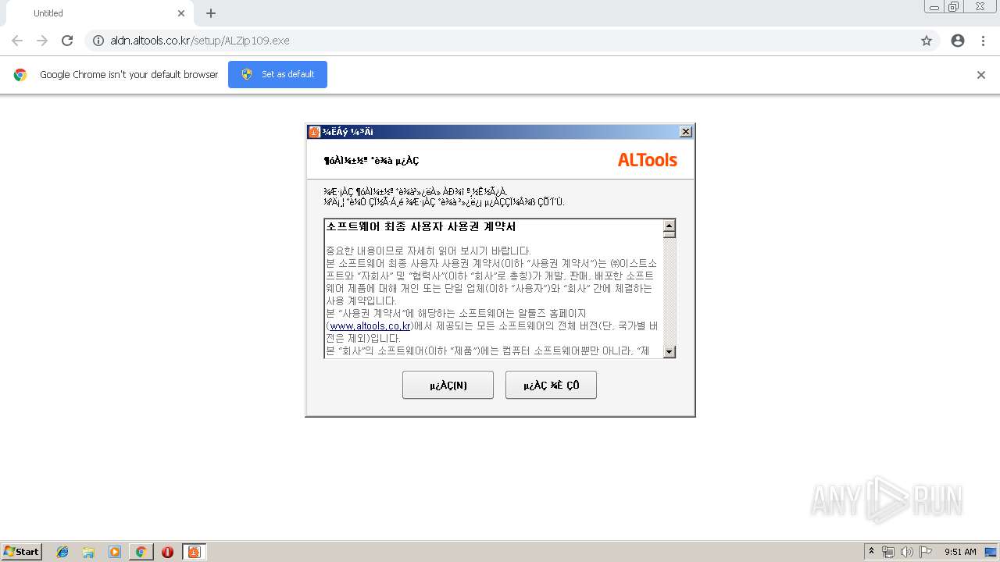Open the volume speaker tray icon
The width and height of the screenshot is (1000, 562).
[906, 552]
